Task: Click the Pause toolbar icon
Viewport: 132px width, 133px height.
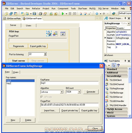Action: pyautogui.click(x=70, y=14)
